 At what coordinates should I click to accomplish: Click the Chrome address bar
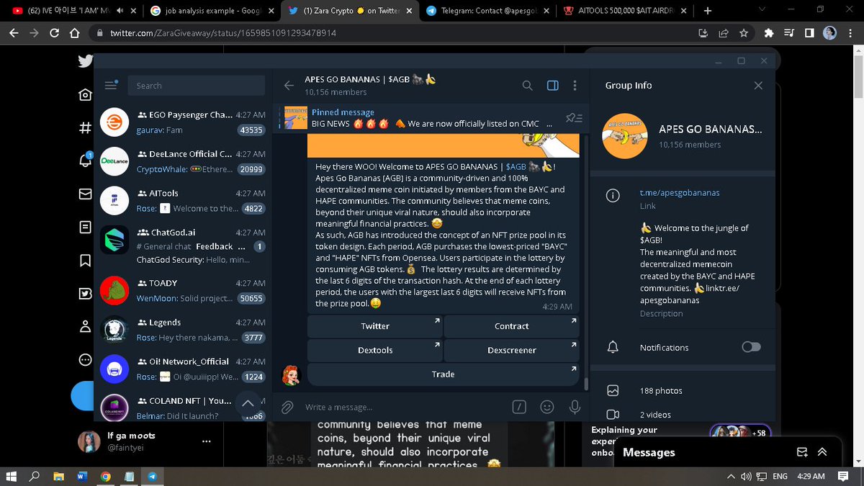(x=389, y=33)
